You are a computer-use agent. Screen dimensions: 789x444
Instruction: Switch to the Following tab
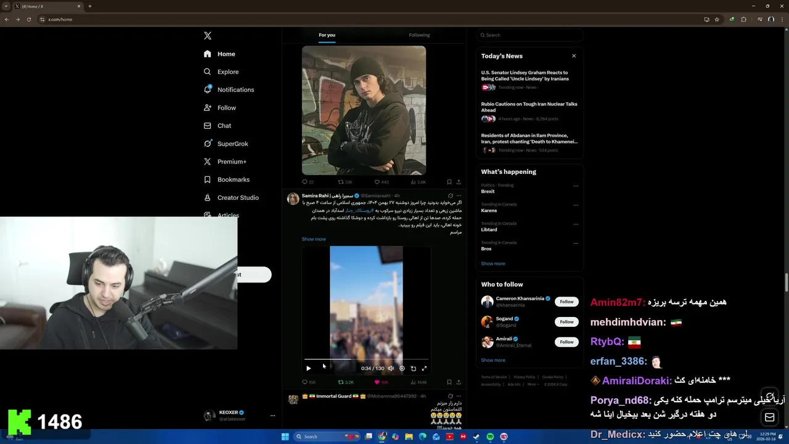(419, 35)
